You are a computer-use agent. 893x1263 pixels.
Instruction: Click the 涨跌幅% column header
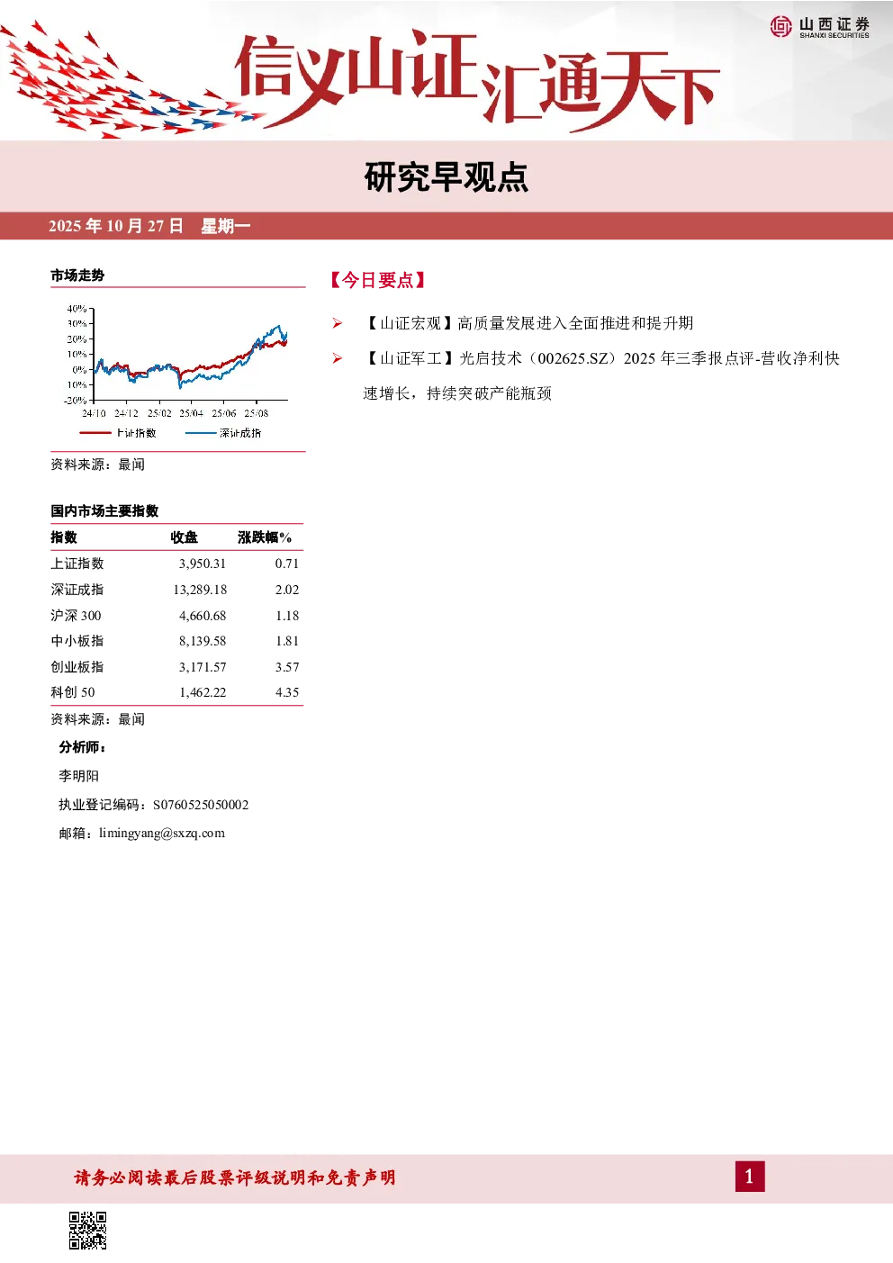pyautogui.click(x=265, y=537)
